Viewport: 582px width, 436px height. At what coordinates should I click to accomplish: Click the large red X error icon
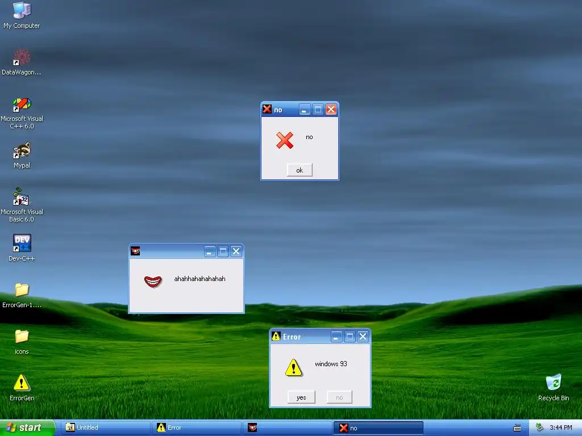pyautogui.click(x=285, y=141)
